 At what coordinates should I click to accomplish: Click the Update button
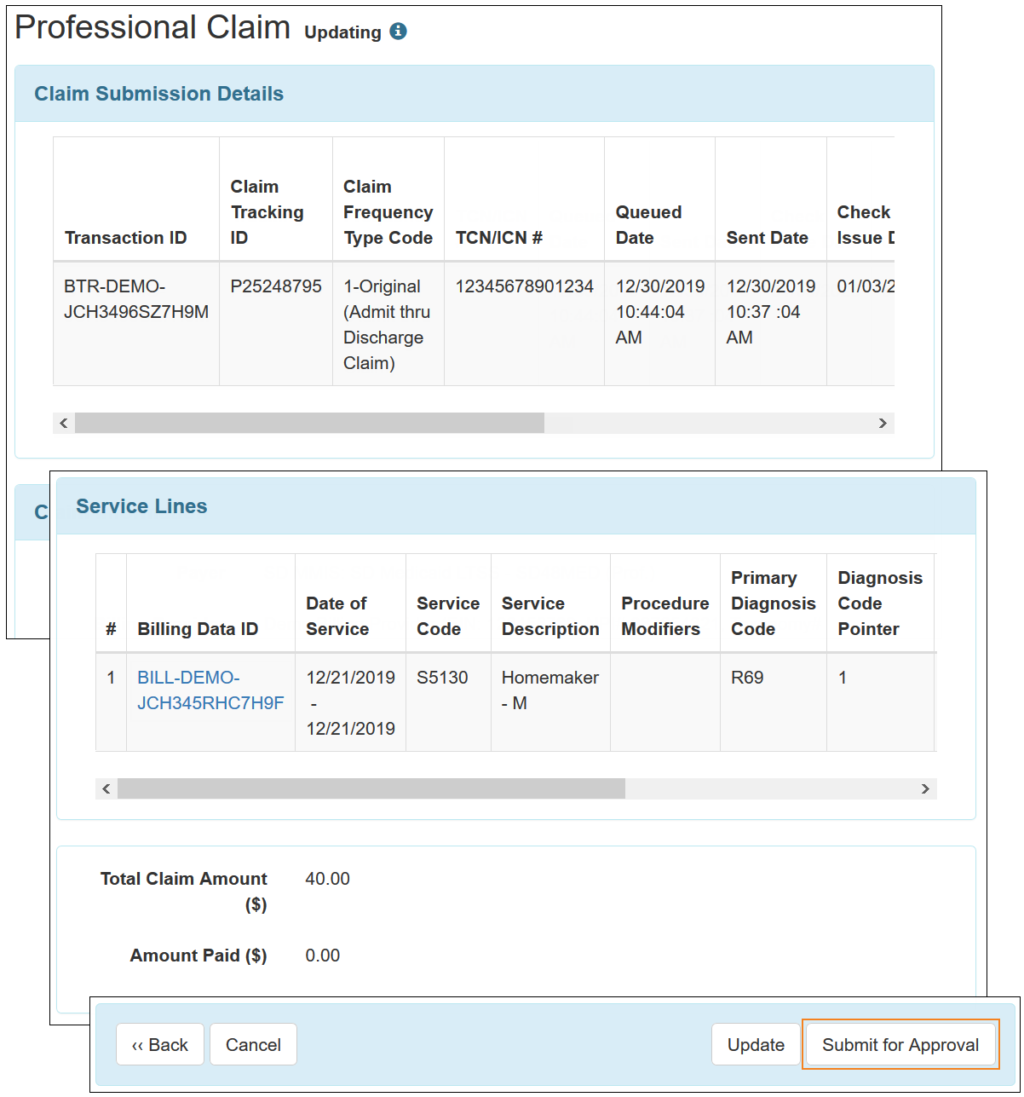click(x=756, y=1044)
